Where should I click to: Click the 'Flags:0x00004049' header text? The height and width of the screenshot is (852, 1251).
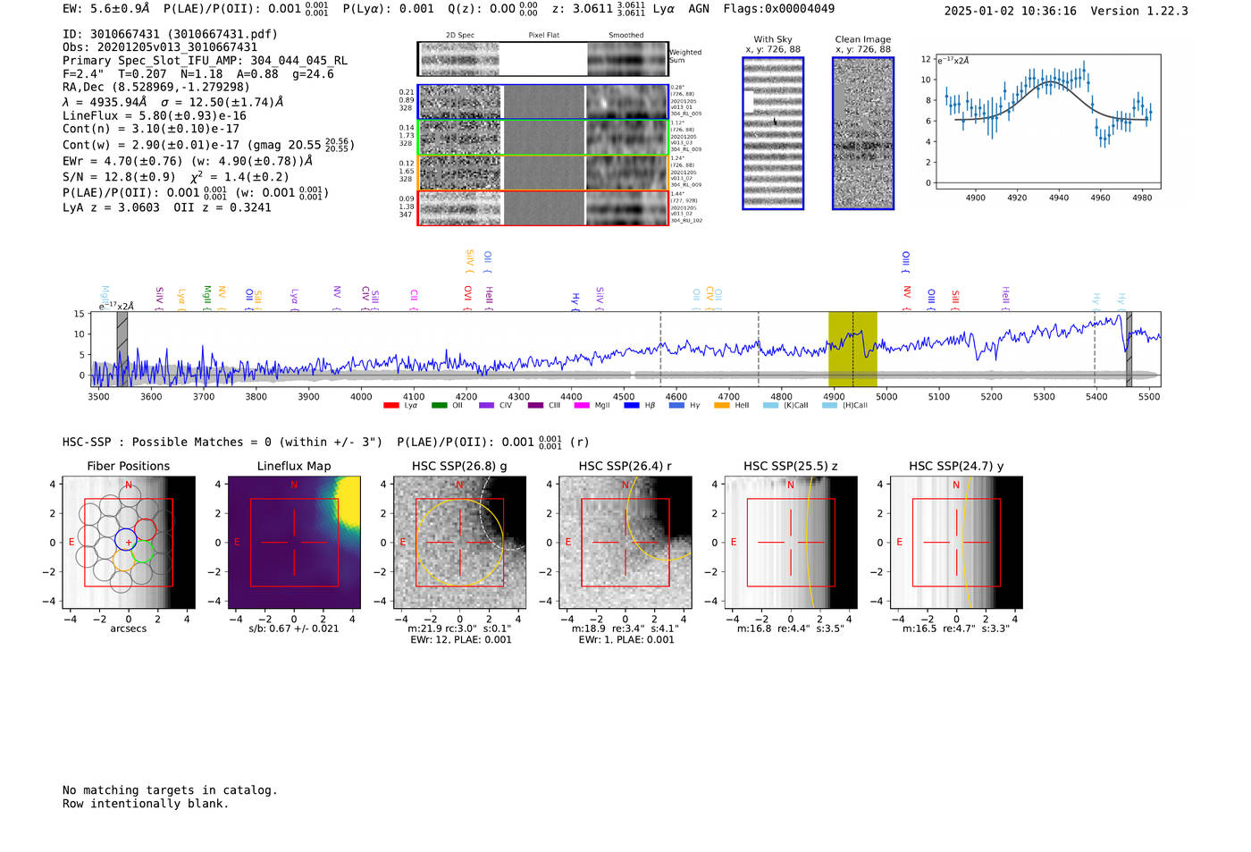(779, 9)
